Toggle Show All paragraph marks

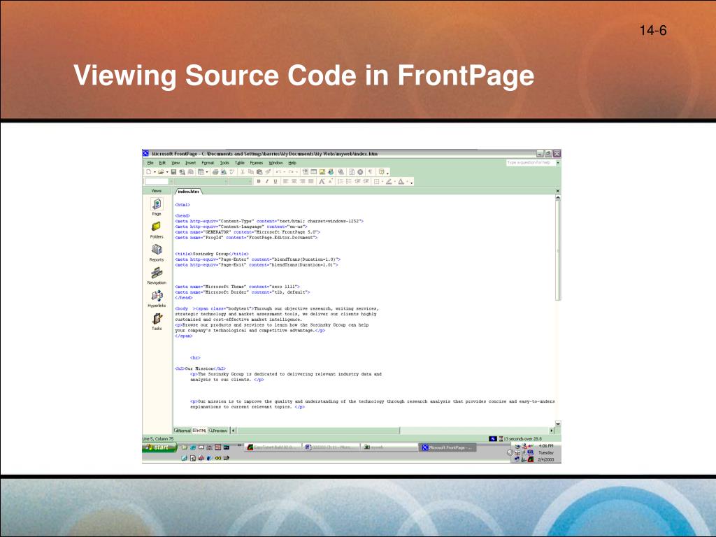tap(370, 172)
